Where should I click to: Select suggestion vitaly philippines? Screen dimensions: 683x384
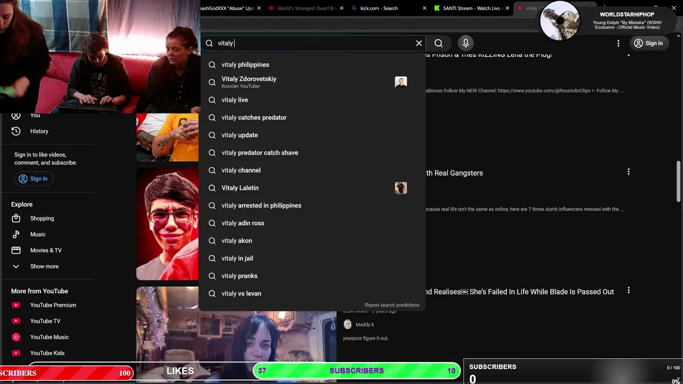tap(312, 65)
